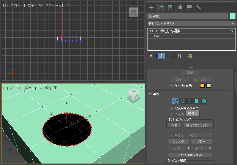Open front viewport [+] menu
This screenshot has height=165, width=237.
point(5,5)
